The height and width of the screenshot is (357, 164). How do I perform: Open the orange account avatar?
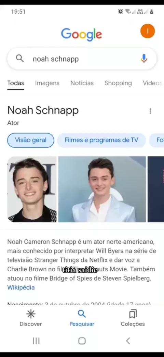point(147,31)
